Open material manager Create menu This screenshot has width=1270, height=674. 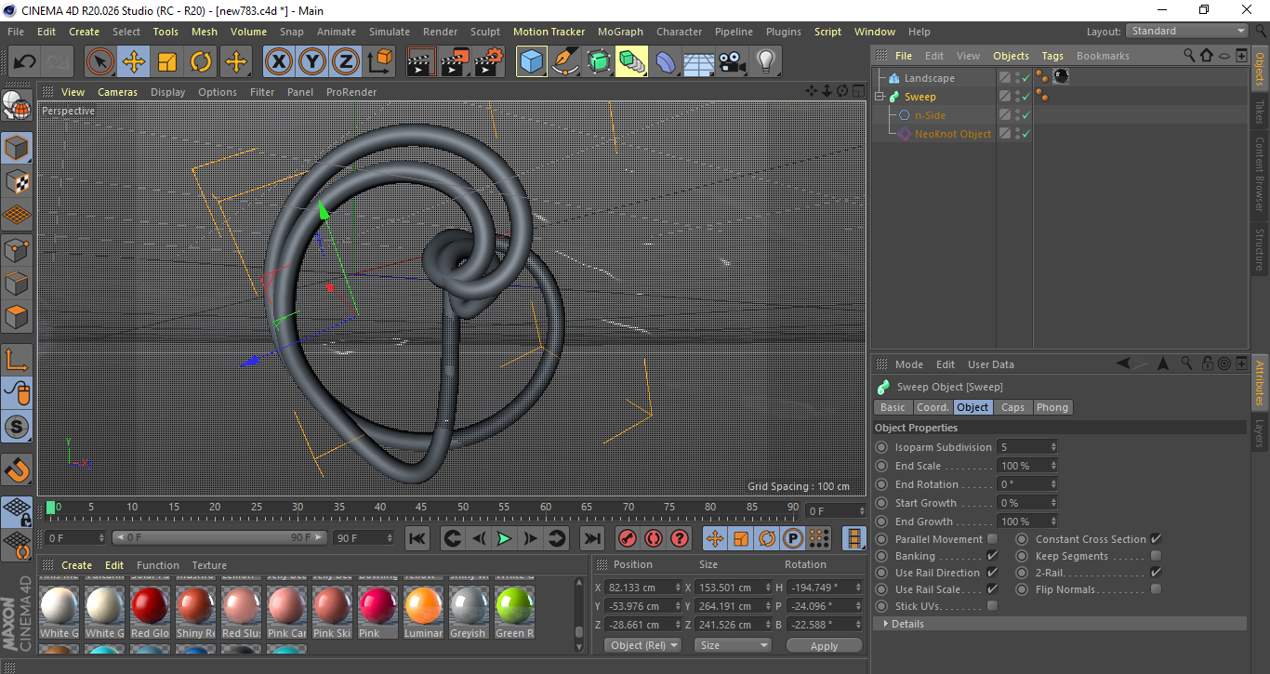tap(77, 565)
